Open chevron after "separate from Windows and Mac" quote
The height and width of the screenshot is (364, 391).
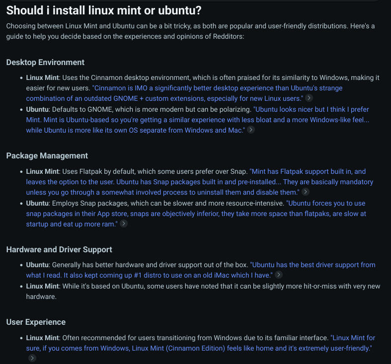pos(251,130)
